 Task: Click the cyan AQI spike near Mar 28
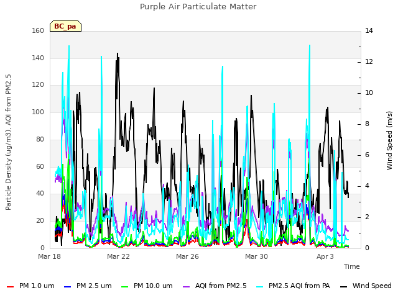(x=223, y=67)
